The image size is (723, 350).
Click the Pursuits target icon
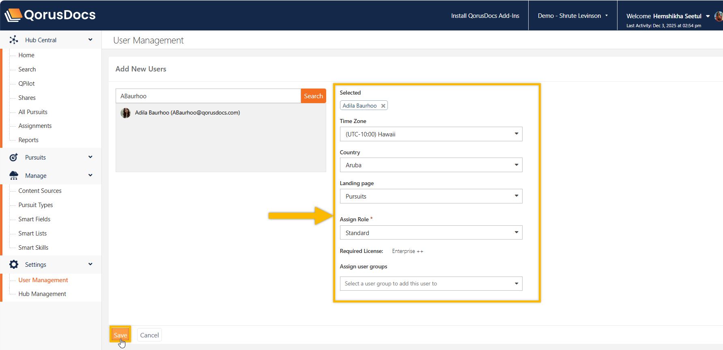tap(14, 158)
